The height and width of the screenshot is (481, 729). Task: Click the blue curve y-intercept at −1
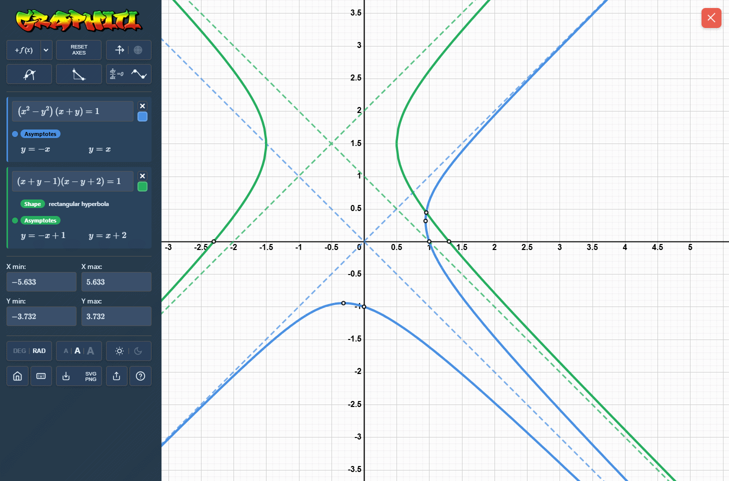364,306
